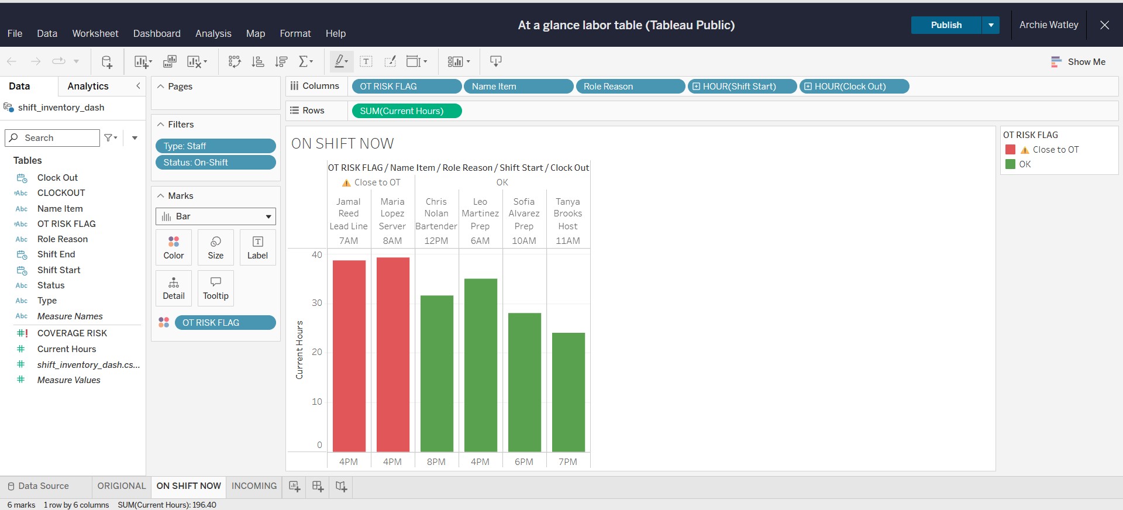The height and width of the screenshot is (510, 1123).
Task: Expand the HOUR(Shift Start) pill
Action: [696, 87]
